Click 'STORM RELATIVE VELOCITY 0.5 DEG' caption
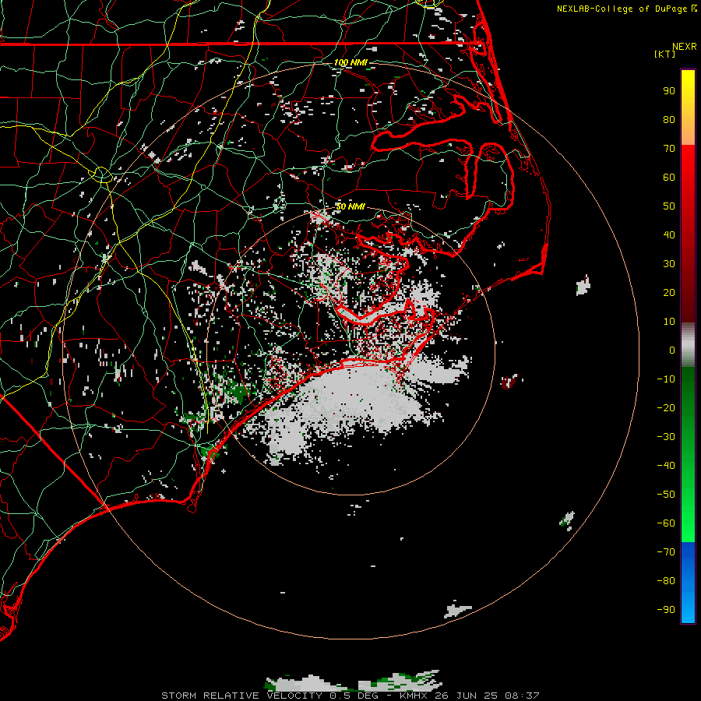The width and height of the screenshot is (701, 701). click(269, 696)
